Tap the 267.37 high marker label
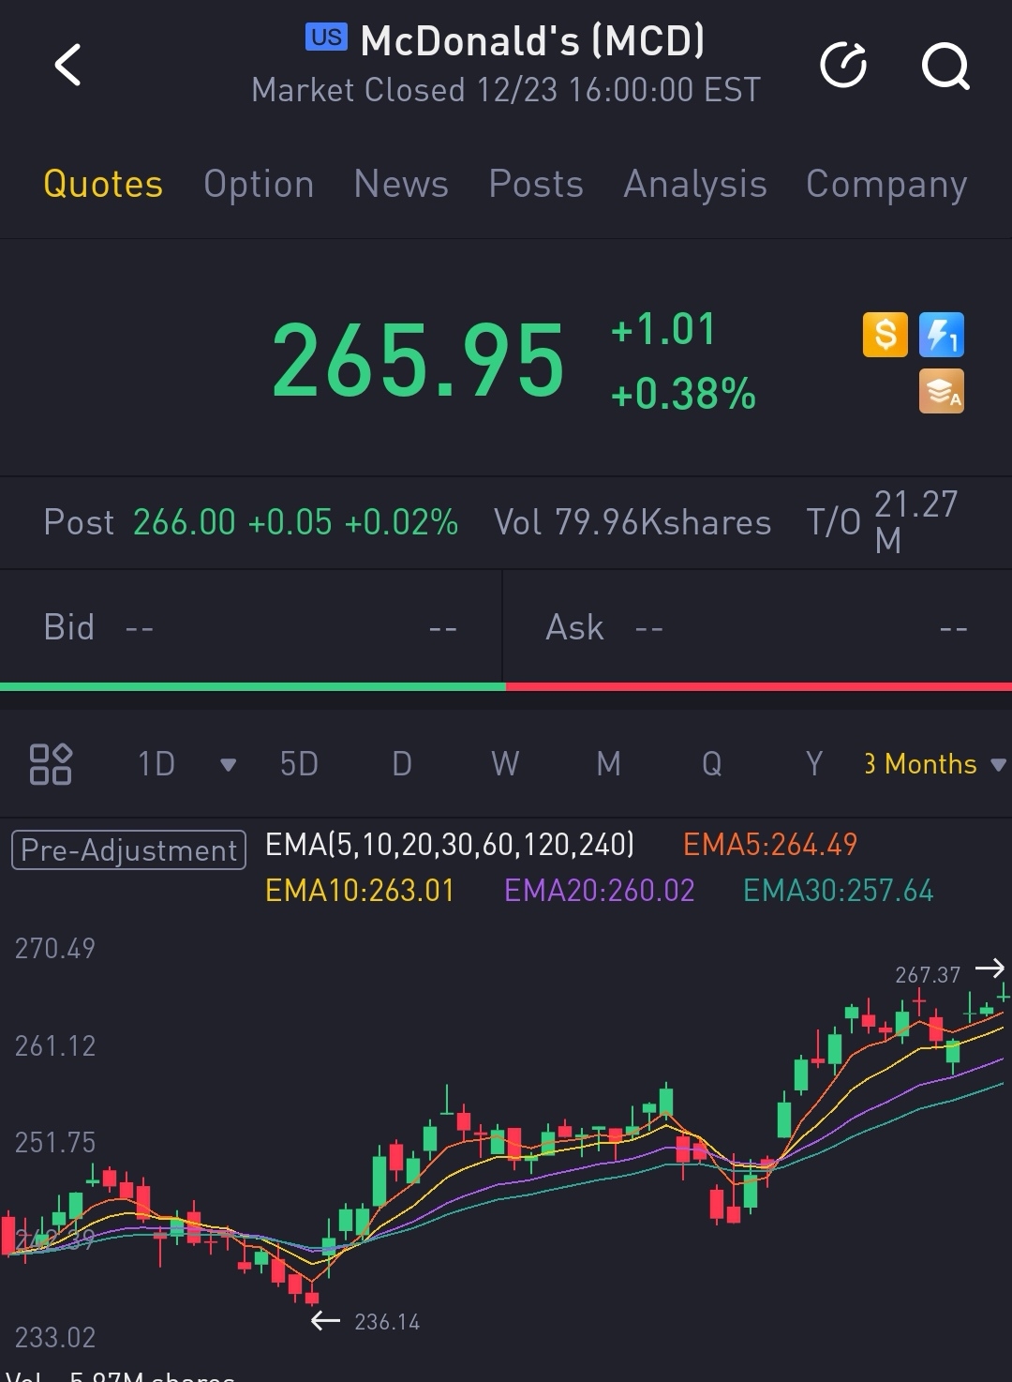The height and width of the screenshot is (1382, 1012). (x=928, y=975)
